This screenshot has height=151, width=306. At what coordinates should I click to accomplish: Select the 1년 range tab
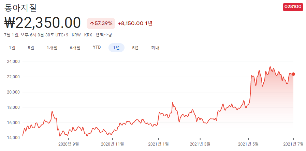117,48
